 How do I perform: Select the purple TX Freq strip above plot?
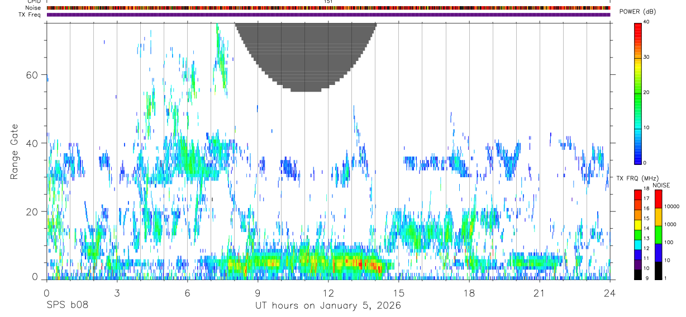(x=328, y=15)
